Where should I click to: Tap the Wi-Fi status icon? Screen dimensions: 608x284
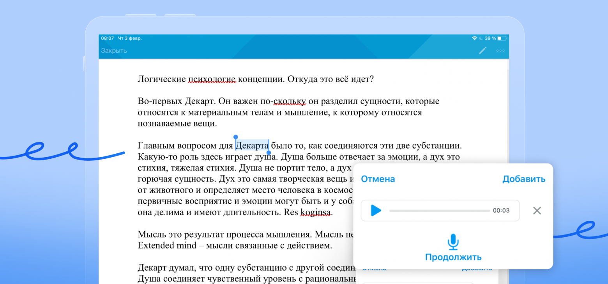click(474, 38)
